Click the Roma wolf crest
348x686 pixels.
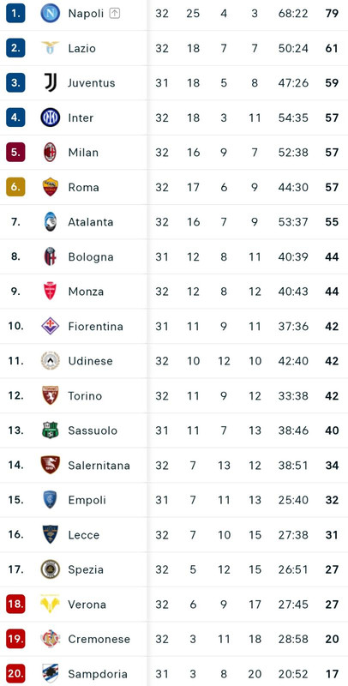(x=51, y=187)
